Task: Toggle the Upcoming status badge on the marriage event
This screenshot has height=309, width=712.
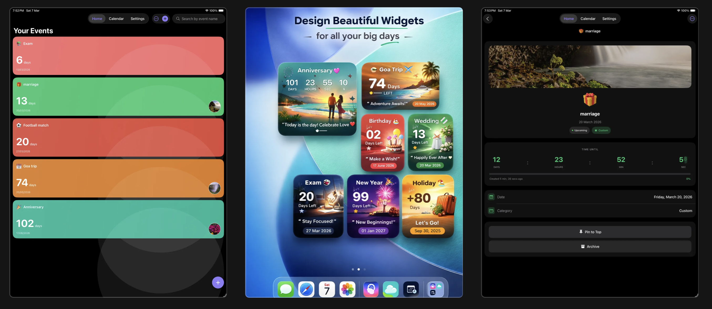Action: 579,130
